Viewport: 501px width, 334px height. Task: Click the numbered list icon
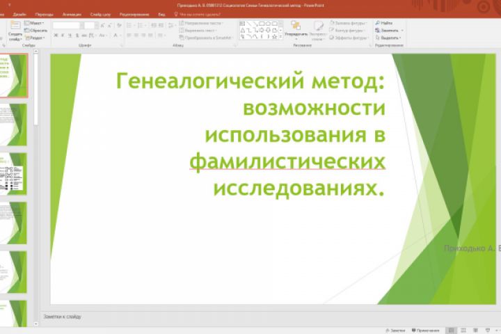coord(140,26)
